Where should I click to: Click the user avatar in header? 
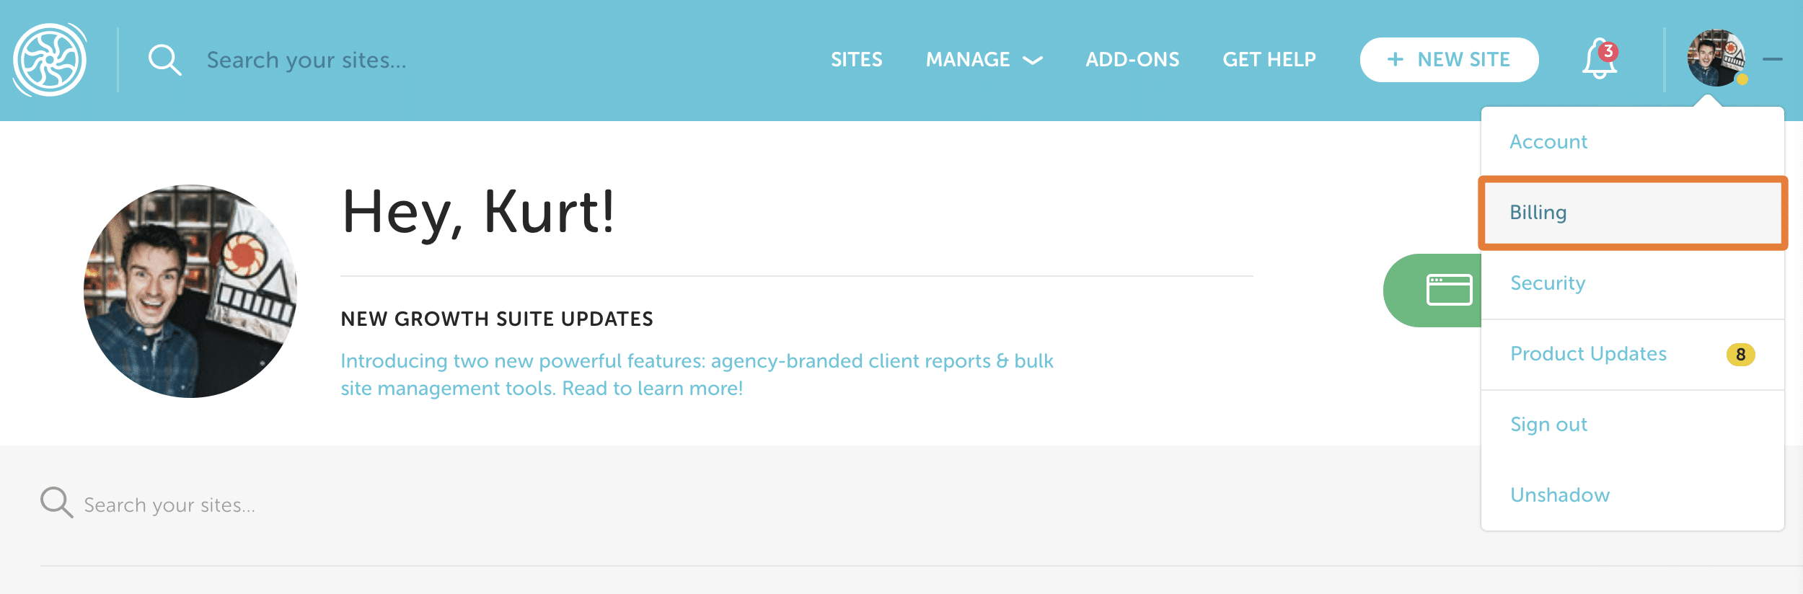(1716, 58)
